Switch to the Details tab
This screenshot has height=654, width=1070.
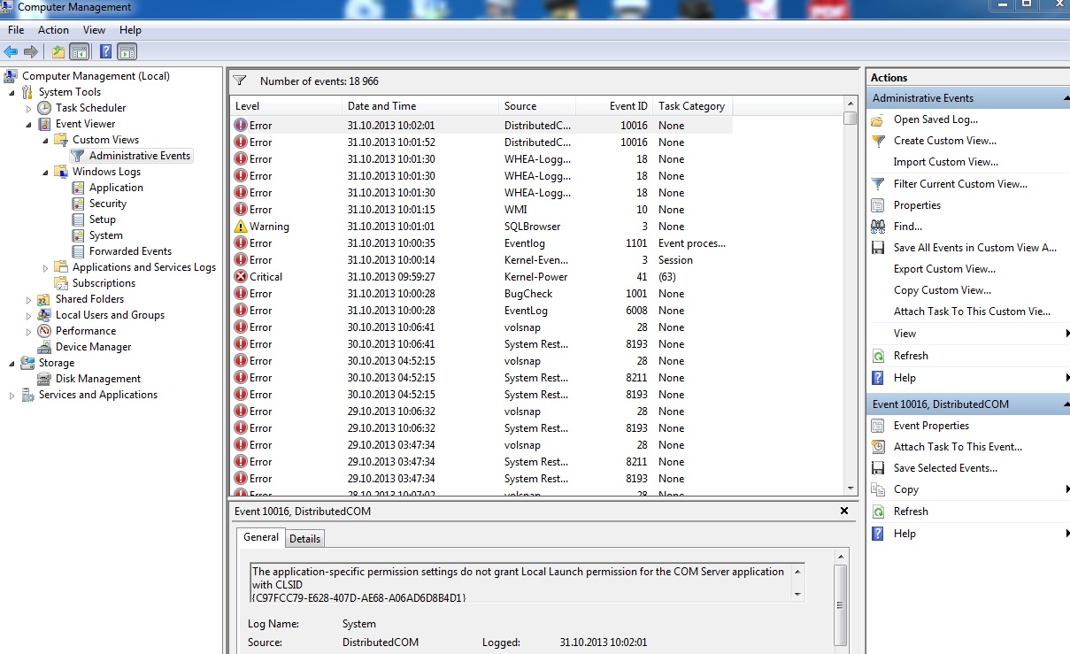(x=304, y=538)
